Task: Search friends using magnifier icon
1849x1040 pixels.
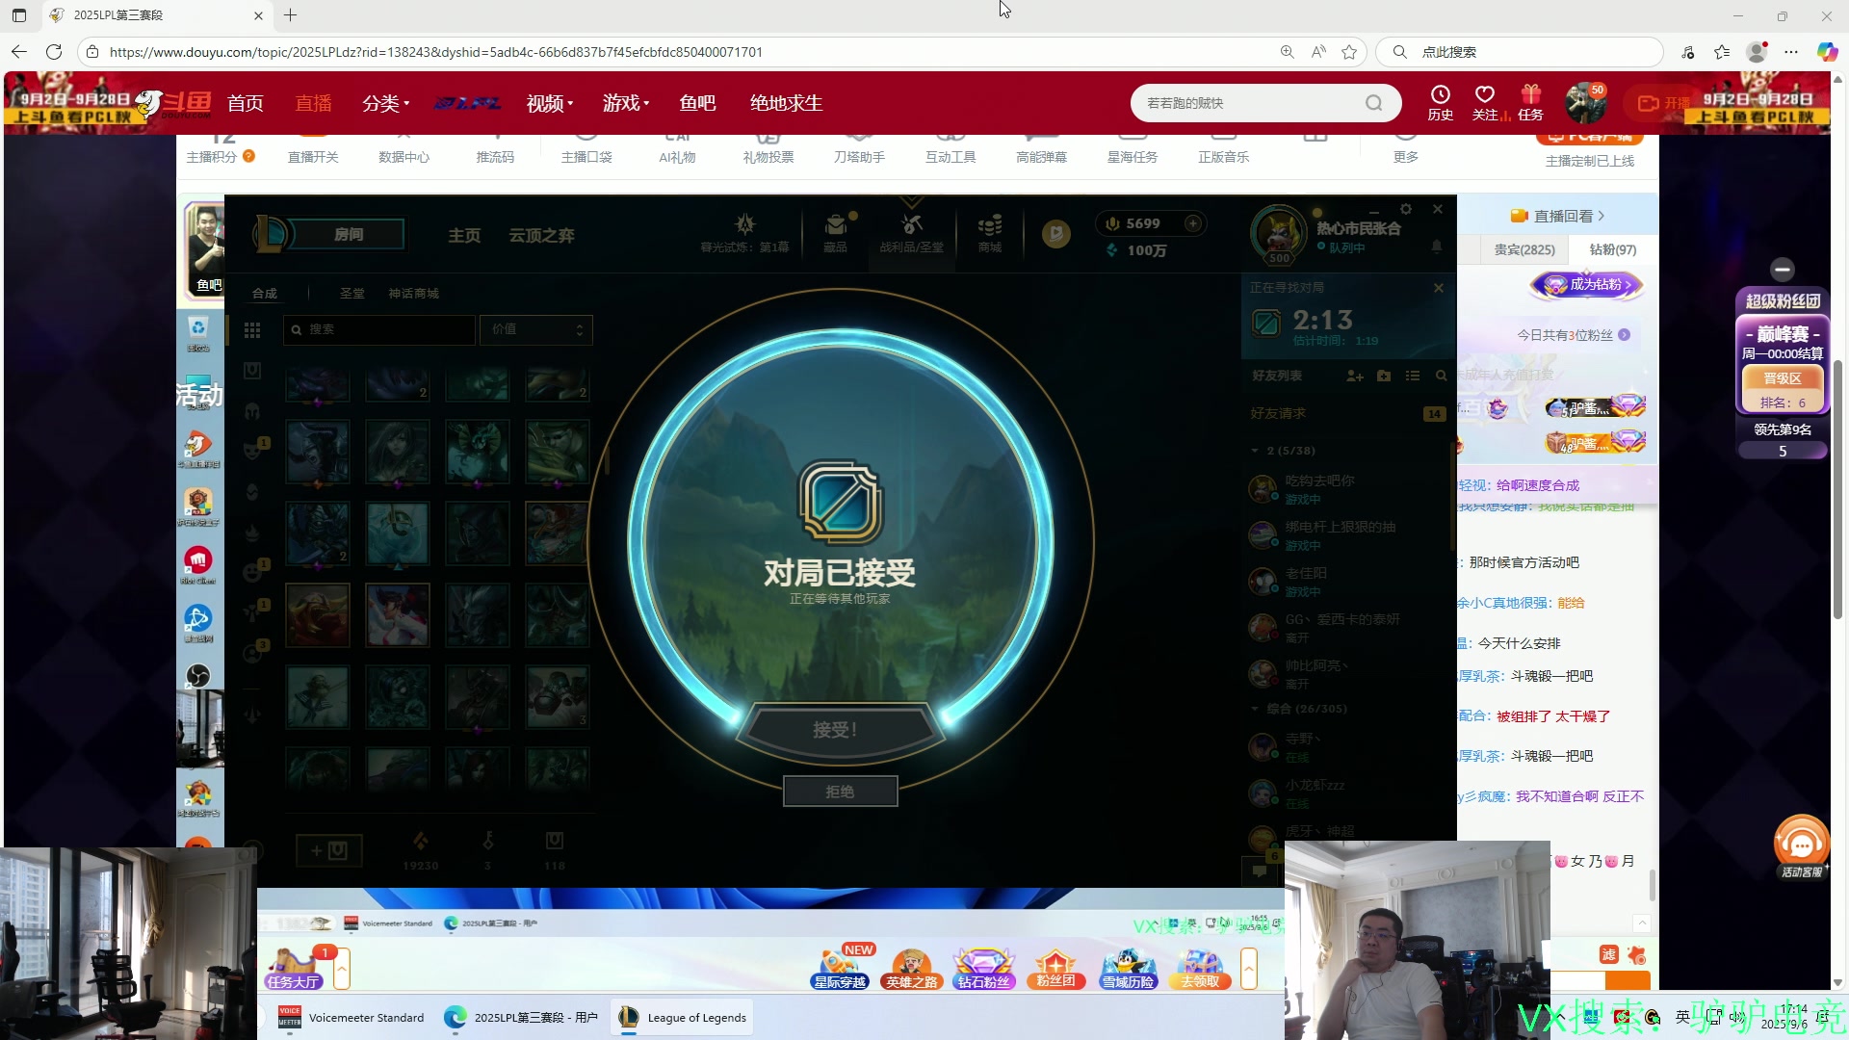Action: (1442, 376)
